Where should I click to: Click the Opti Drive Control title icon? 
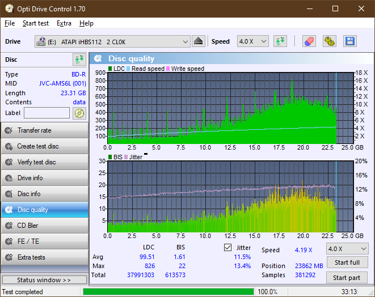pyautogui.click(x=10, y=9)
